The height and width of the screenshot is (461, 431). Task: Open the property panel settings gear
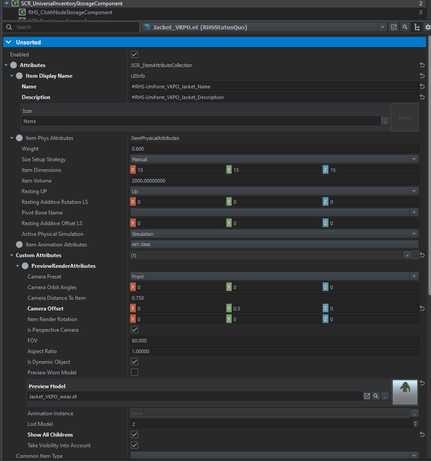(x=427, y=27)
